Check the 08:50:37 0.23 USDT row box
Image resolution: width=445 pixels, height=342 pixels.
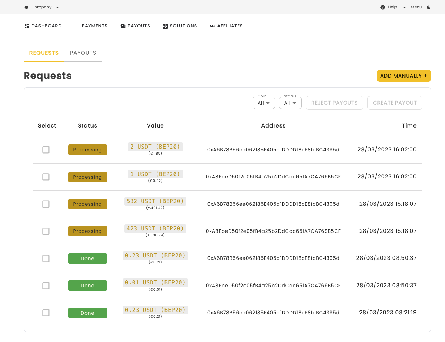(46, 258)
